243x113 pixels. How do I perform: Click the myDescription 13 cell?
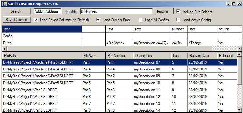152,103
